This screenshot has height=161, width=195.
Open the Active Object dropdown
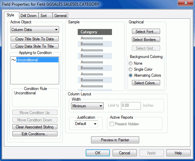35,30
